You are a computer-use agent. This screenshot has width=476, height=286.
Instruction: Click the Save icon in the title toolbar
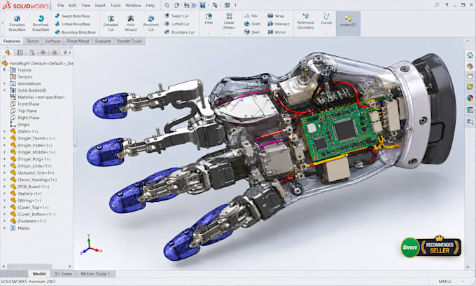coord(202,5)
